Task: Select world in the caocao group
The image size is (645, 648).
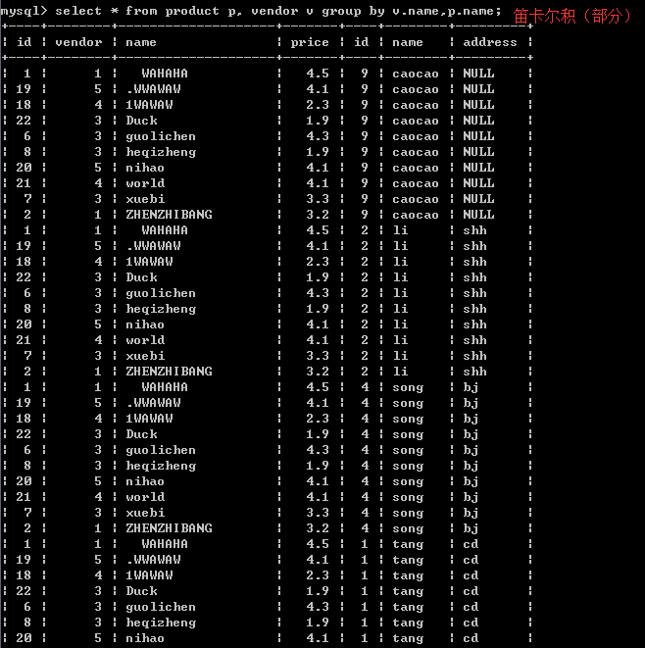Action: (x=145, y=183)
